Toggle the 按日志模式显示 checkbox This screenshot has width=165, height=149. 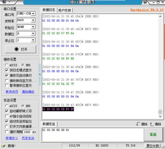pos(7,70)
